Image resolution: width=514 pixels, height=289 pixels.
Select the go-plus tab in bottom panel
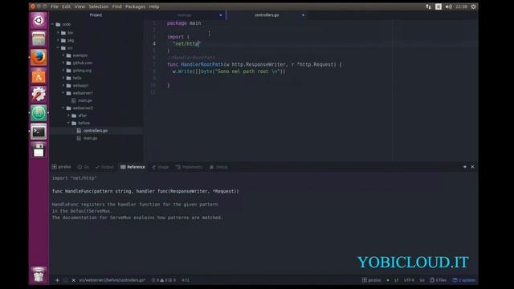pyautogui.click(x=61, y=167)
